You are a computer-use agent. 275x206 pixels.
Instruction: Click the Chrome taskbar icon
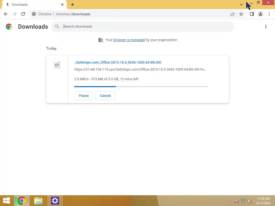click(x=22, y=201)
